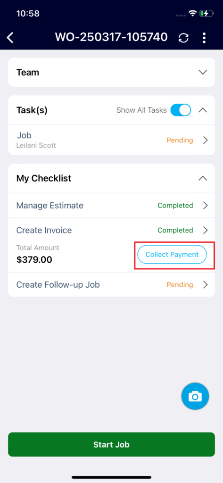Collapse the Task(s) section chevron
The width and height of the screenshot is (223, 483).
[202, 110]
